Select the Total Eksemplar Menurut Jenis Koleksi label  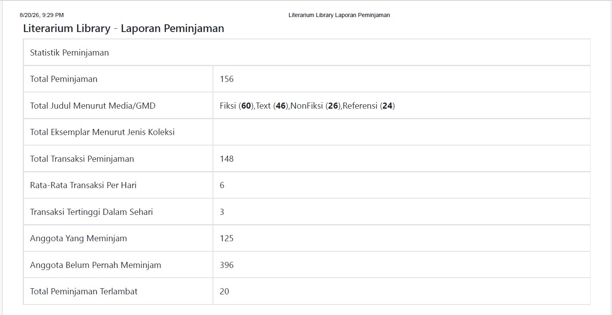(x=102, y=132)
